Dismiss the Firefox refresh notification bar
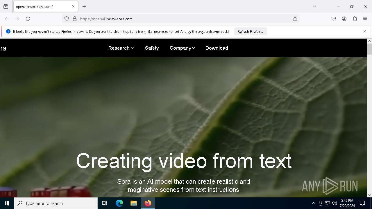 pos(365,31)
